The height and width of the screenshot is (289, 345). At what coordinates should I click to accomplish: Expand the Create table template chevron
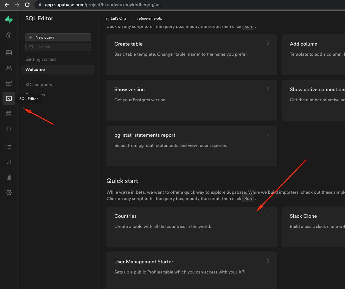(x=268, y=43)
